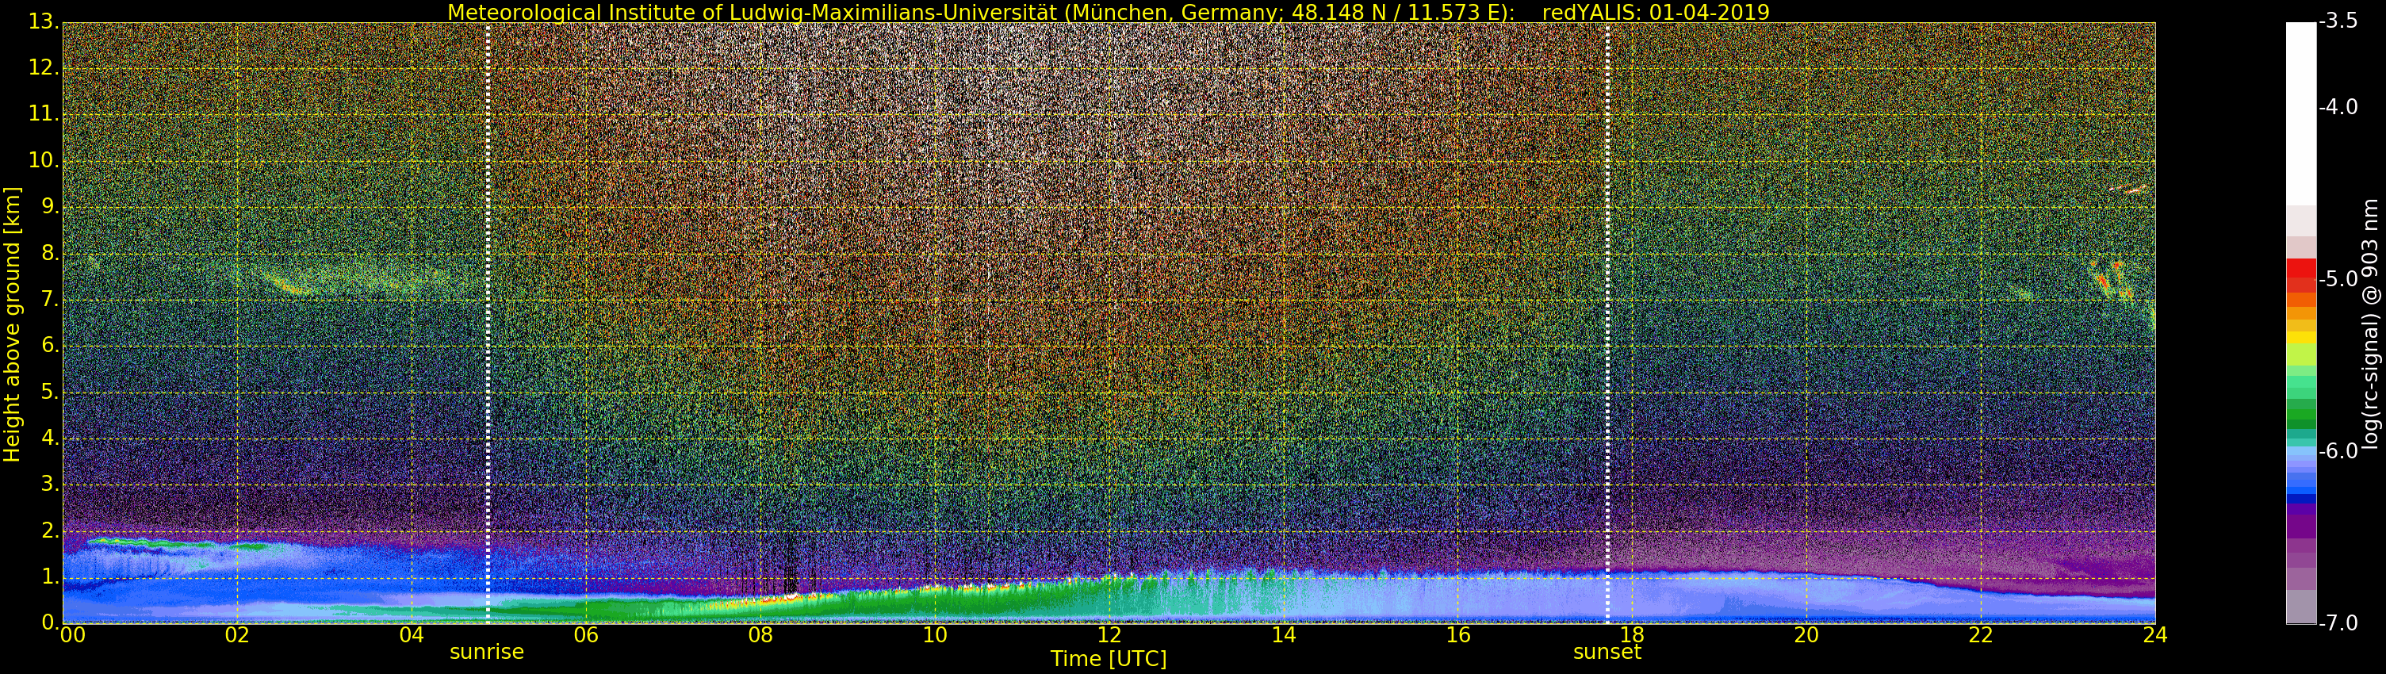Pick the white segment of the colorbar

click(x=2301, y=113)
